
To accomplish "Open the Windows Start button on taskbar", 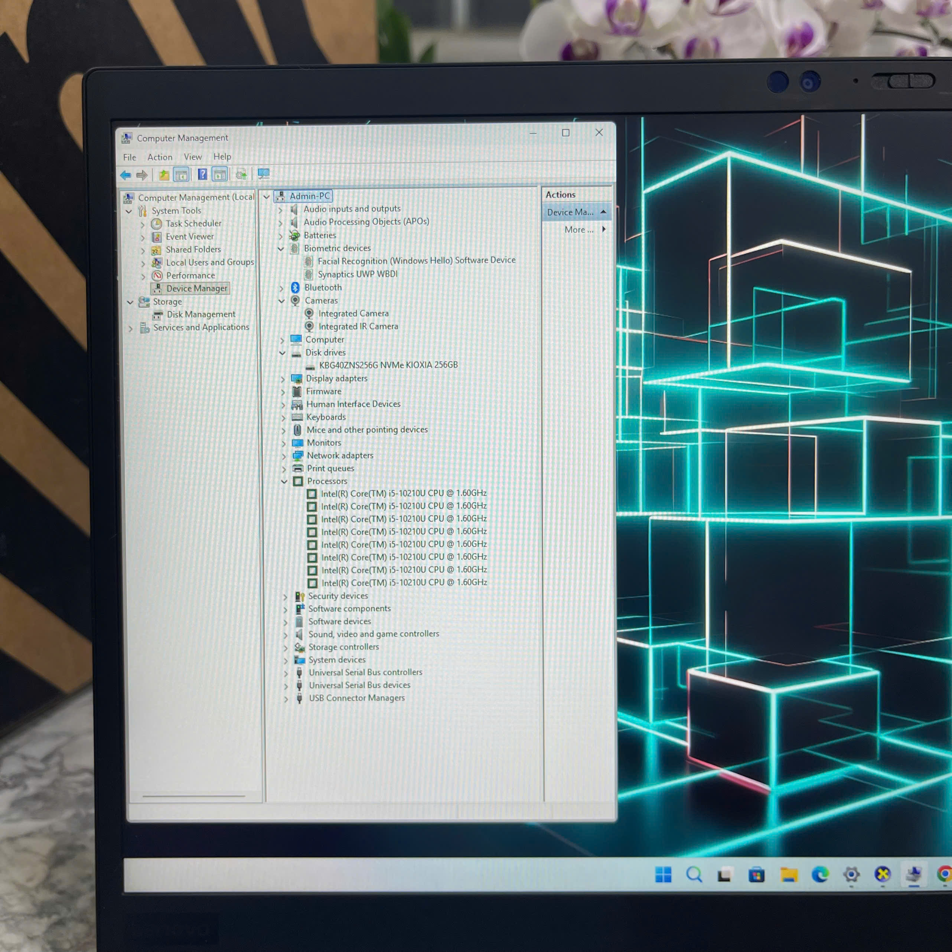I will (x=663, y=875).
